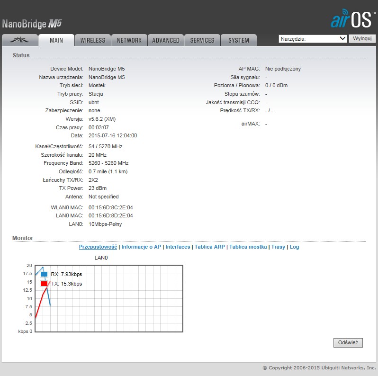Click the Tryb pracy value Stacja
This screenshot has width=378, height=376.
[x=96, y=94]
